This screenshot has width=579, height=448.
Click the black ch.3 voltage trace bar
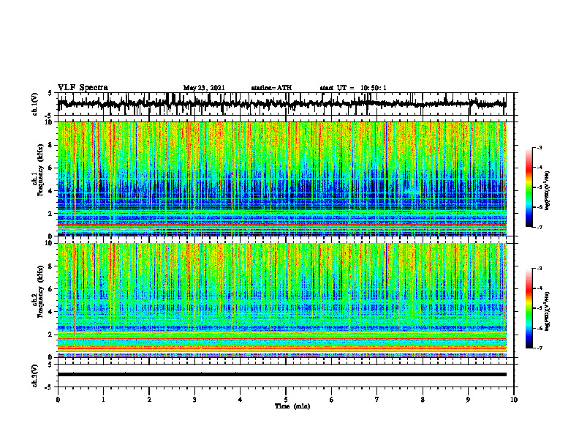281,375
